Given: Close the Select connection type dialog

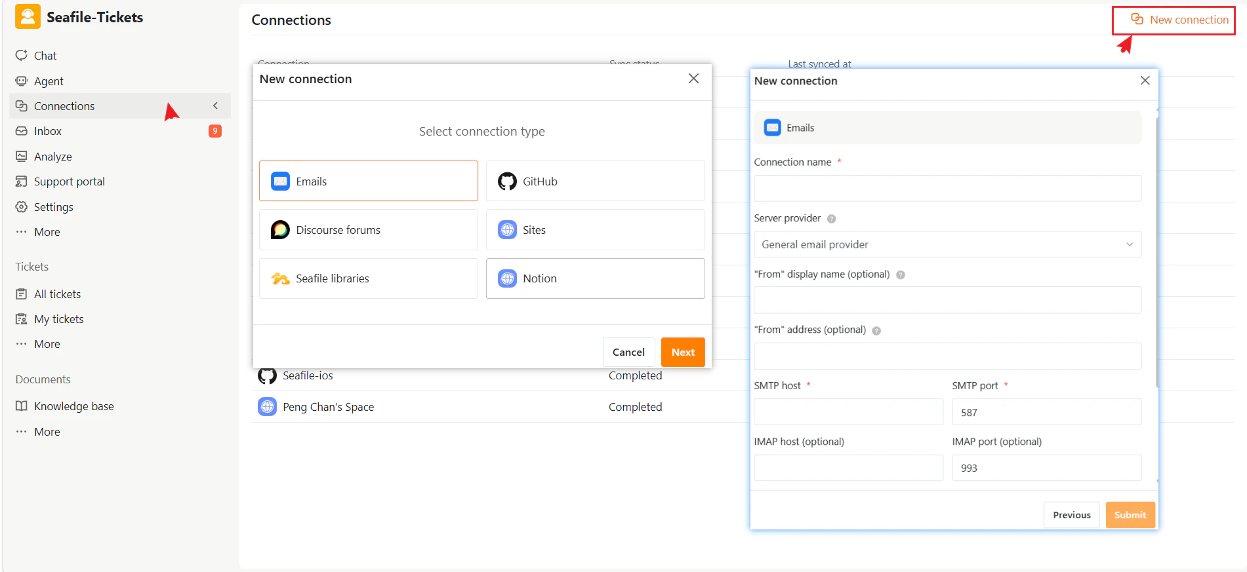Looking at the screenshot, I should 693,79.
